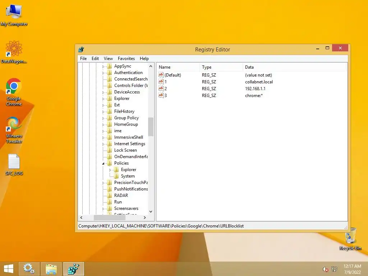
Task: Click the tree's vertical scrollbar thumb
Action: coord(151,127)
